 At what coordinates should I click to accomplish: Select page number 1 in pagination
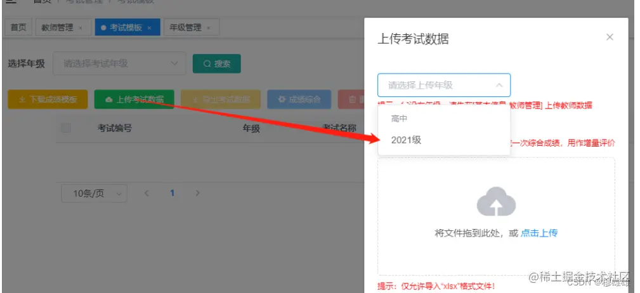click(x=173, y=193)
